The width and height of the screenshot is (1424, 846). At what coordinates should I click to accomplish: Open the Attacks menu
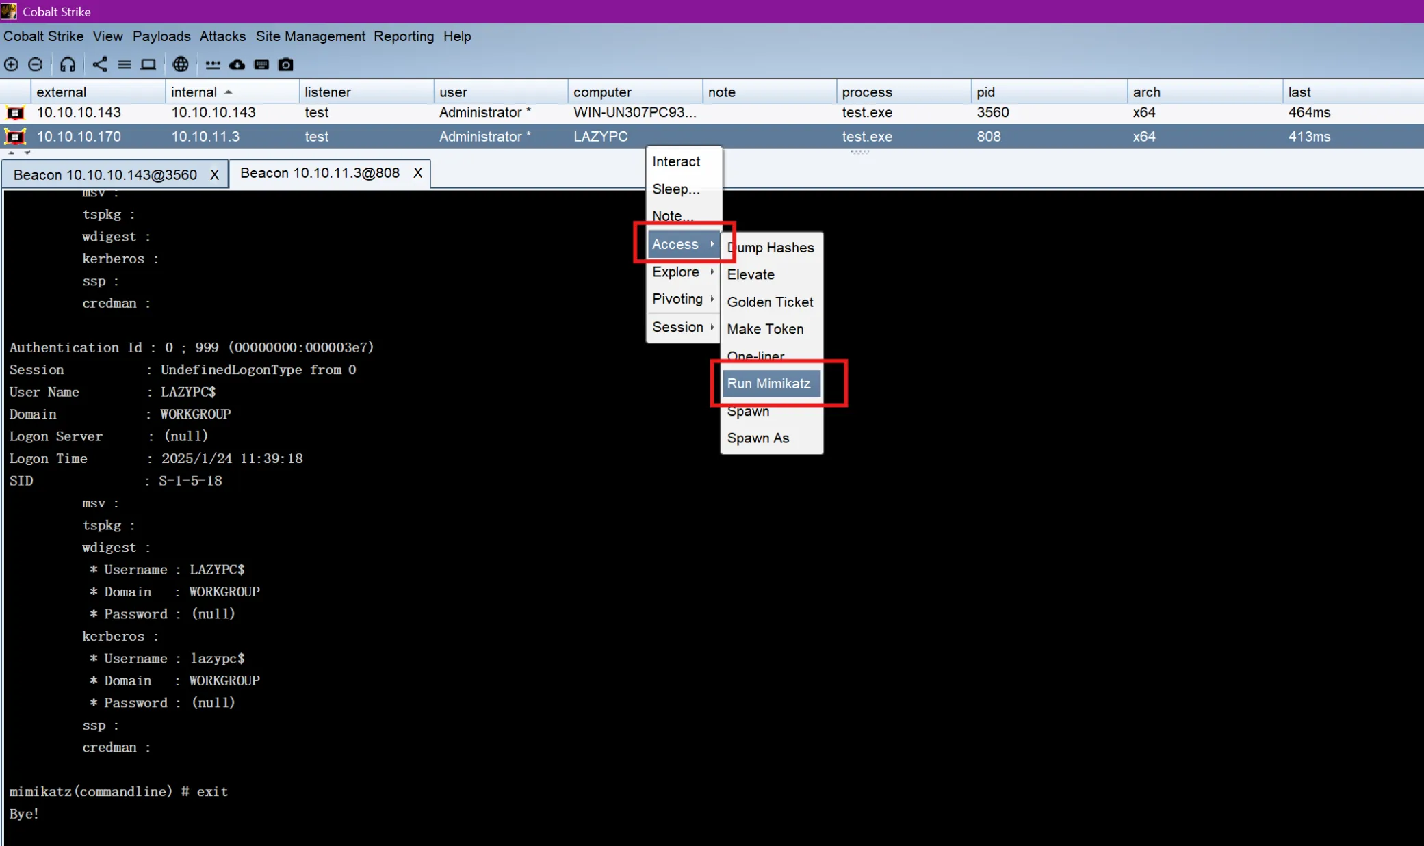(x=222, y=36)
